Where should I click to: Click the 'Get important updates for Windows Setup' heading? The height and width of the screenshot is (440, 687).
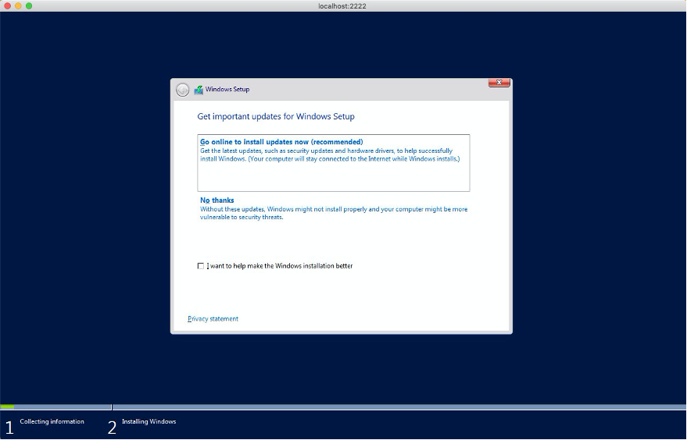[276, 116]
